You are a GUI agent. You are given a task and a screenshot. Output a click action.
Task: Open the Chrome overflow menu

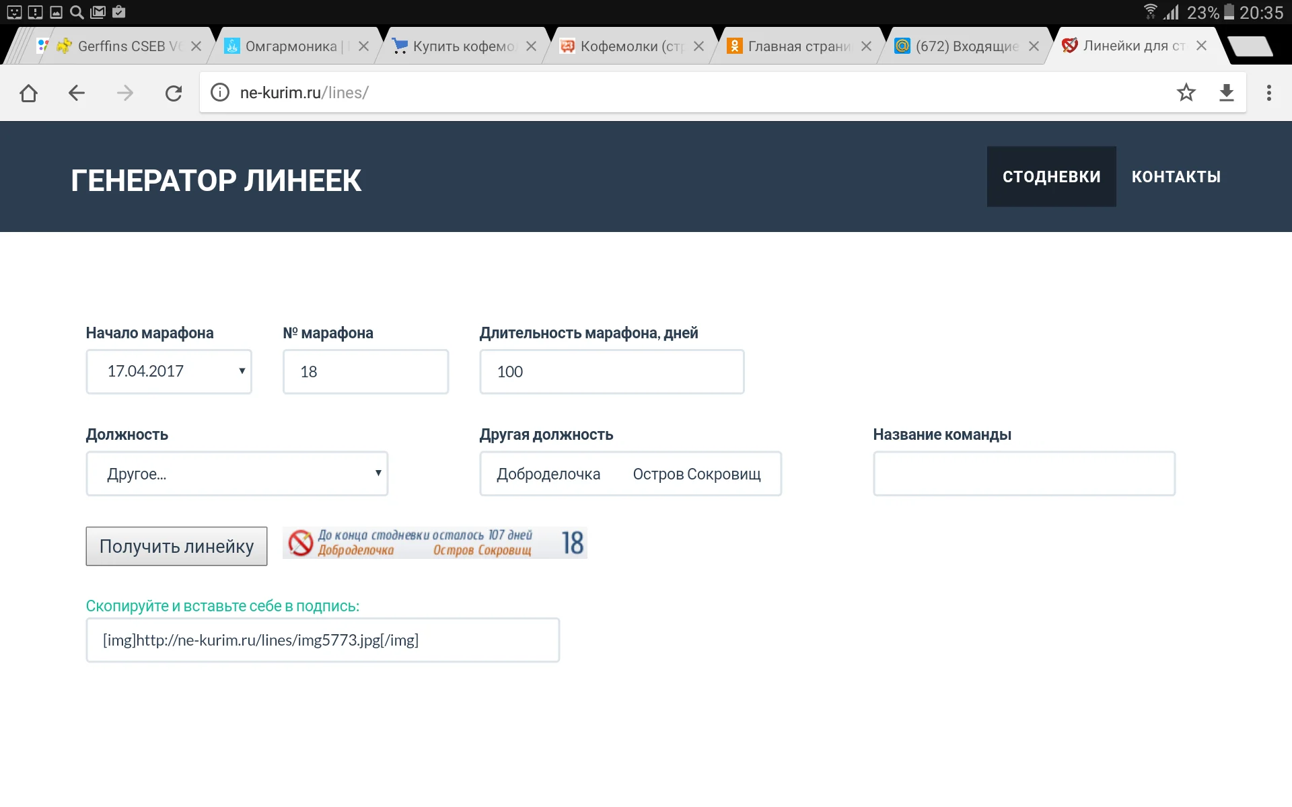click(1270, 93)
